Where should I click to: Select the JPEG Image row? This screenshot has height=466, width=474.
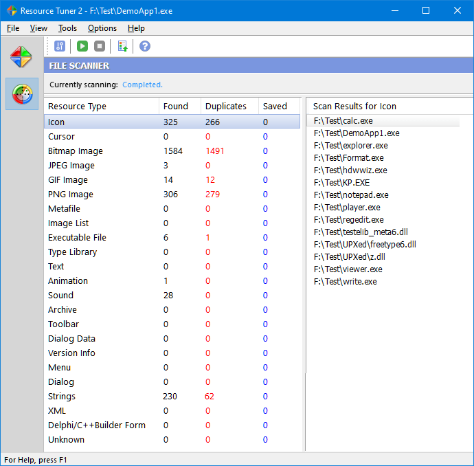[x=172, y=166]
